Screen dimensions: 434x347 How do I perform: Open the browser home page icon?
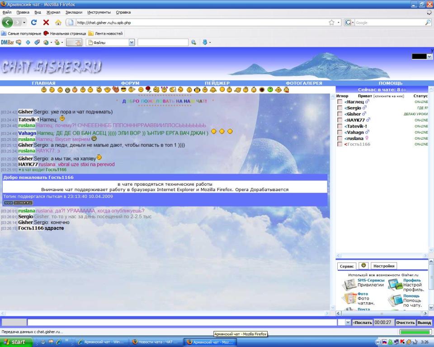point(58,22)
